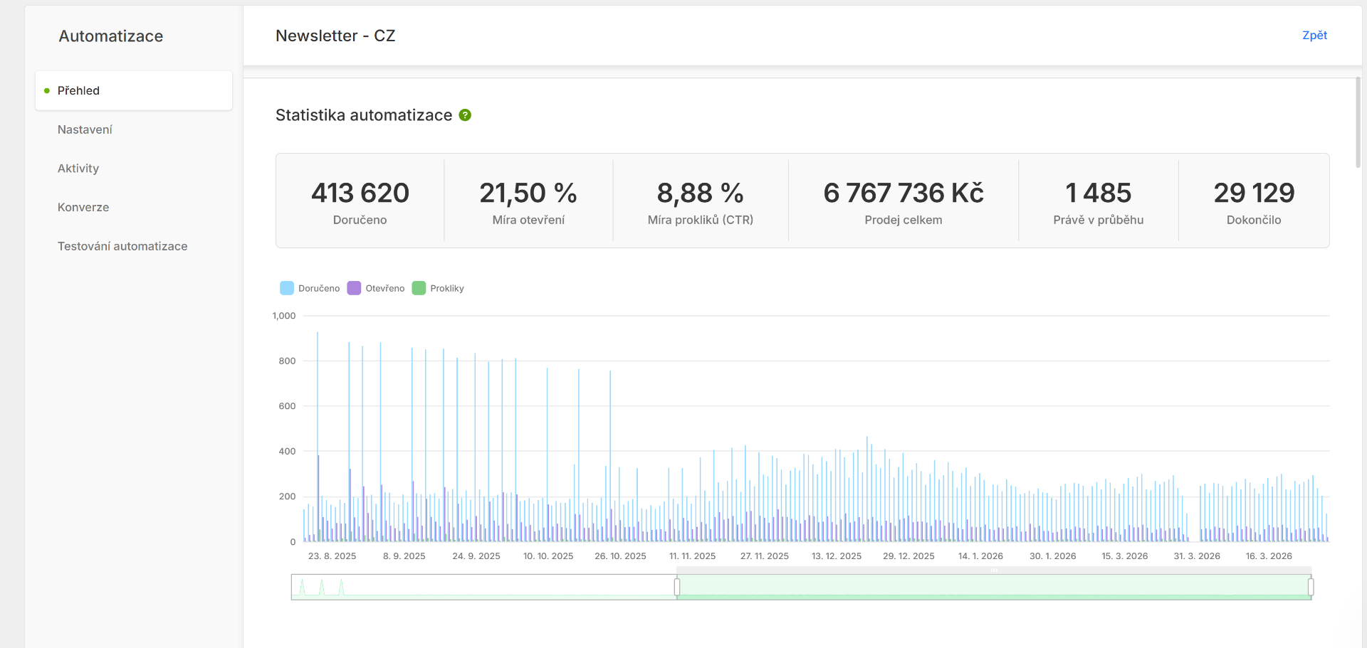
Task: Click the 8,88 % Míra prokliků value
Action: [701, 193]
